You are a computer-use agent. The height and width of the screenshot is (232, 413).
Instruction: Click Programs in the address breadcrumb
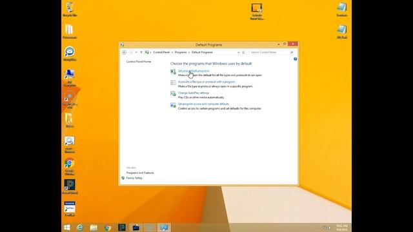point(181,52)
